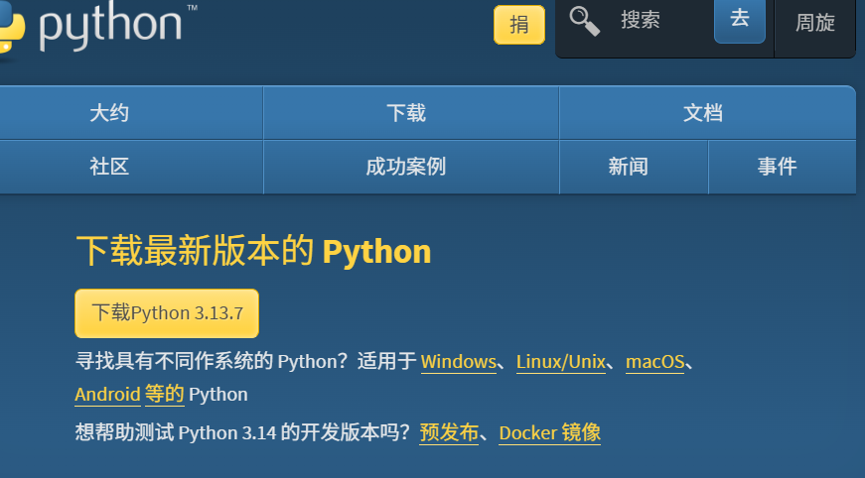
Task: Submit the search with the 去 button
Action: click(740, 20)
